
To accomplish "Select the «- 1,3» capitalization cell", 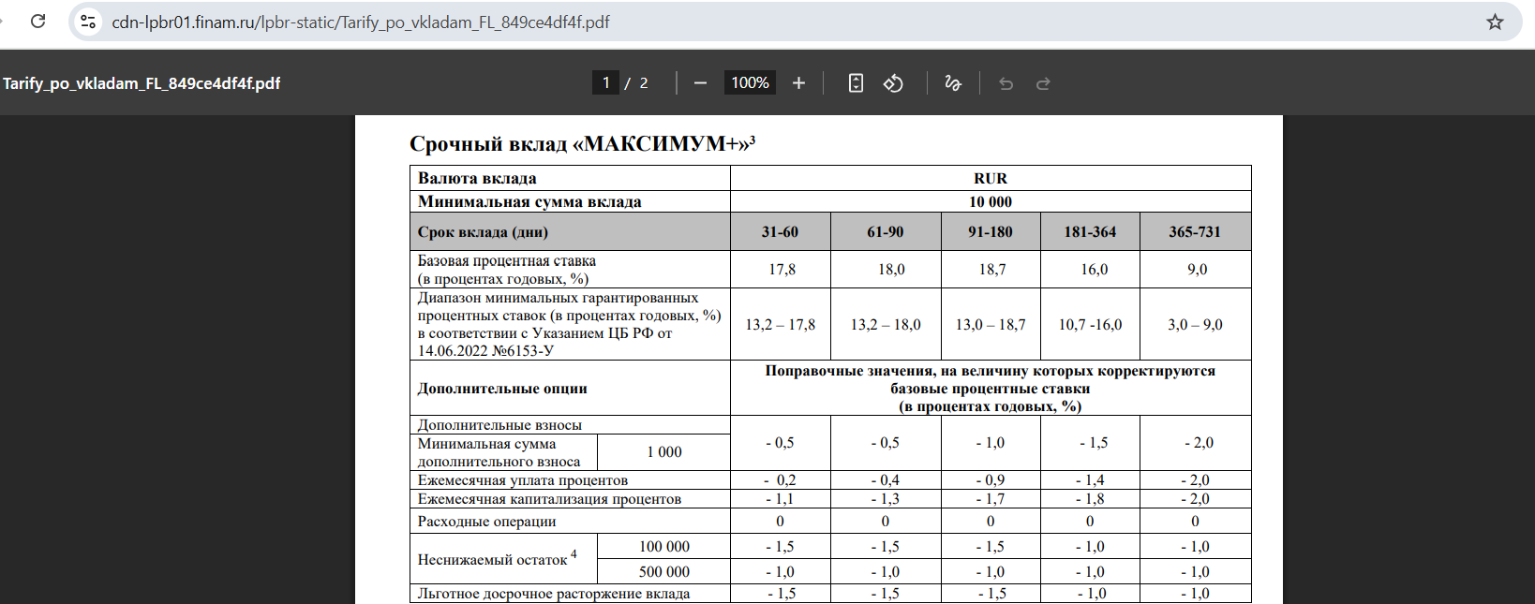I will coord(886,499).
